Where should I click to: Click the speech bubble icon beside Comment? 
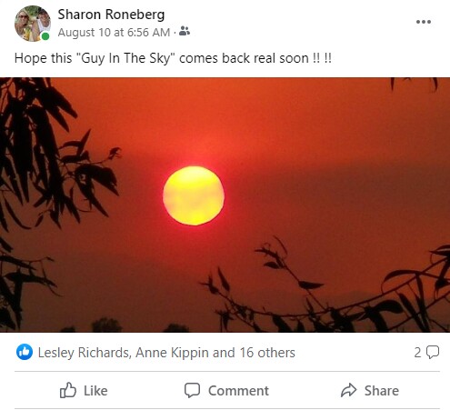pyautogui.click(x=192, y=390)
